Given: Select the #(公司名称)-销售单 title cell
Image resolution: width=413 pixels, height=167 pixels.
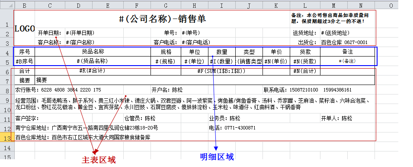Looking at the screenshot, I should pos(162,19).
